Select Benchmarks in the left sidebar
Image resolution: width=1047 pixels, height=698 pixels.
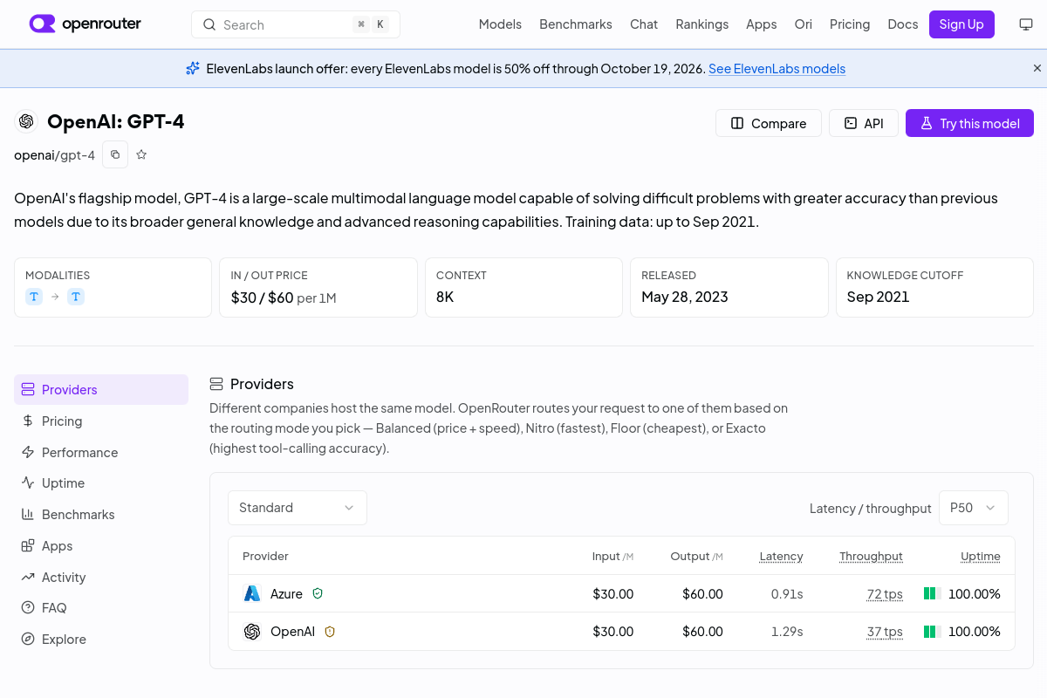tap(101, 514)
